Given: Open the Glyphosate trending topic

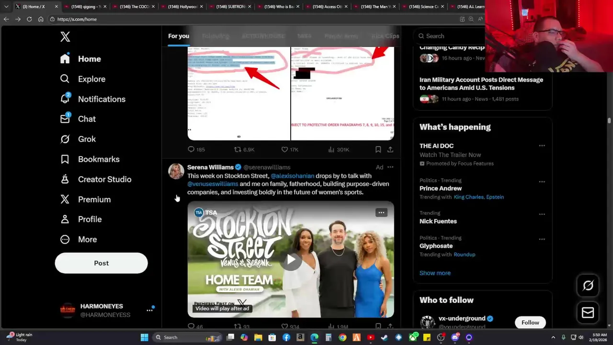Looking at the screenshot, I should [x=437, y=246].
